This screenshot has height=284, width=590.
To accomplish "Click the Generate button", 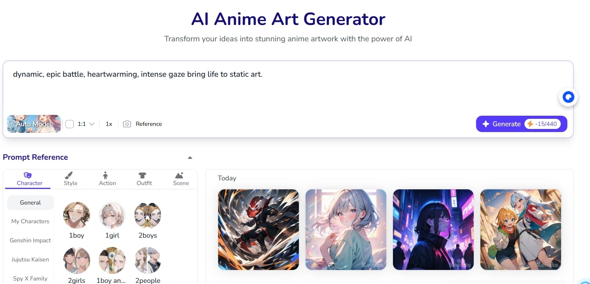I will [521, 124].
